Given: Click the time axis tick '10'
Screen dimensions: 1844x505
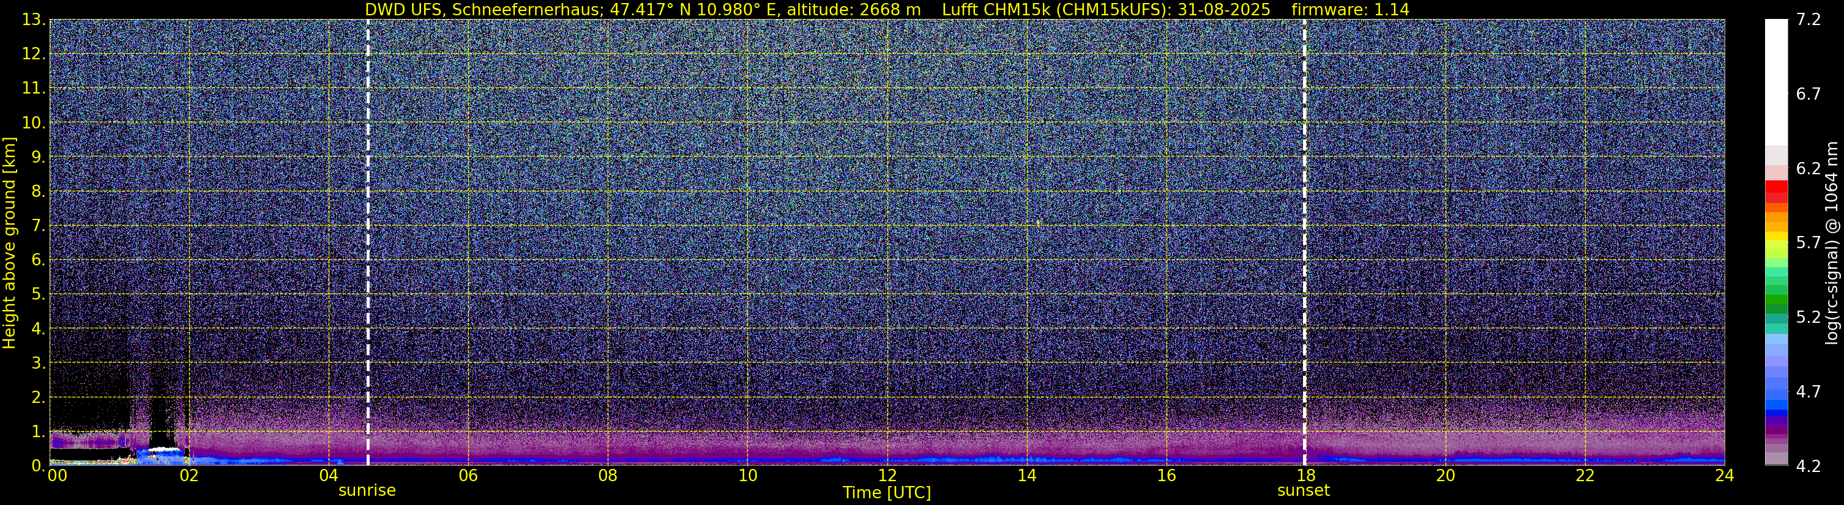Looking at the screenshot, I should click(x=747, y=476).
